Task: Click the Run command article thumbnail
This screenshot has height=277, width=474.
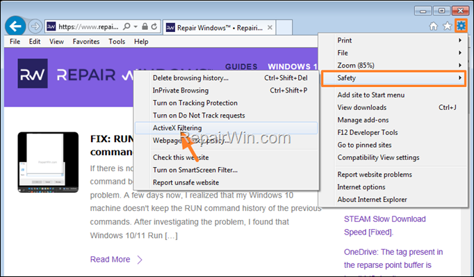Action: pyautogui.click(x=48, y=162)
